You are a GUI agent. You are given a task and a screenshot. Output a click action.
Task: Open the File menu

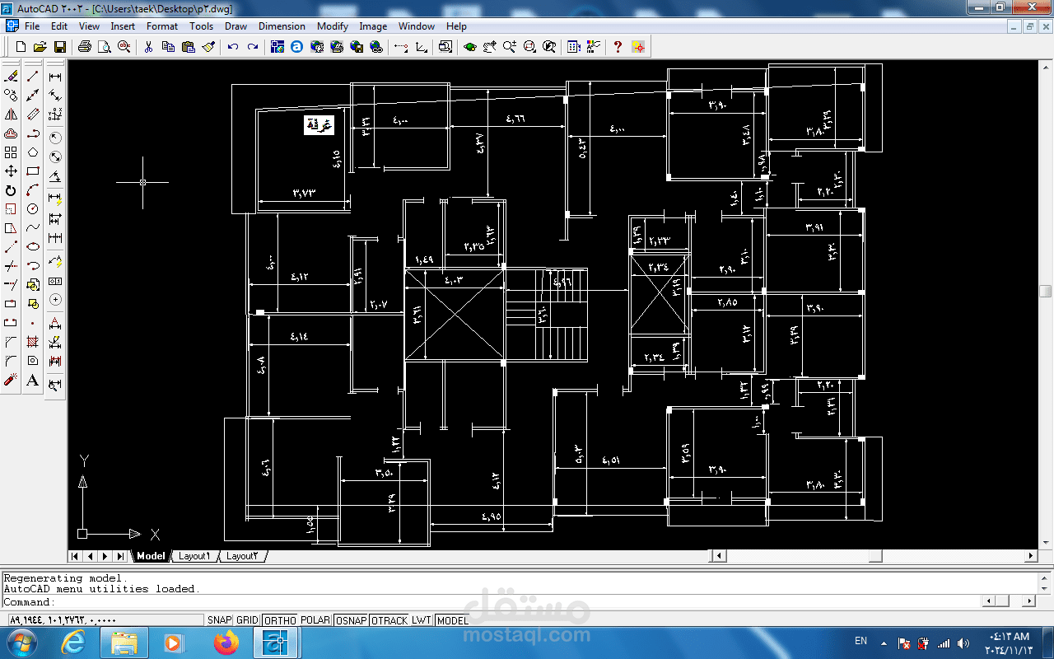pyautogui.click(x=32, y=26)
